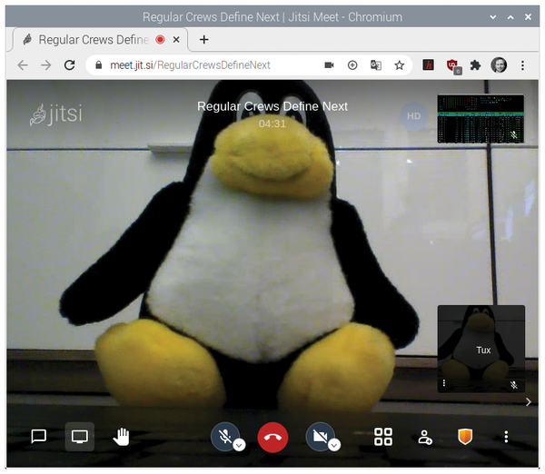Open the security options shield

[x=465, y=437]
